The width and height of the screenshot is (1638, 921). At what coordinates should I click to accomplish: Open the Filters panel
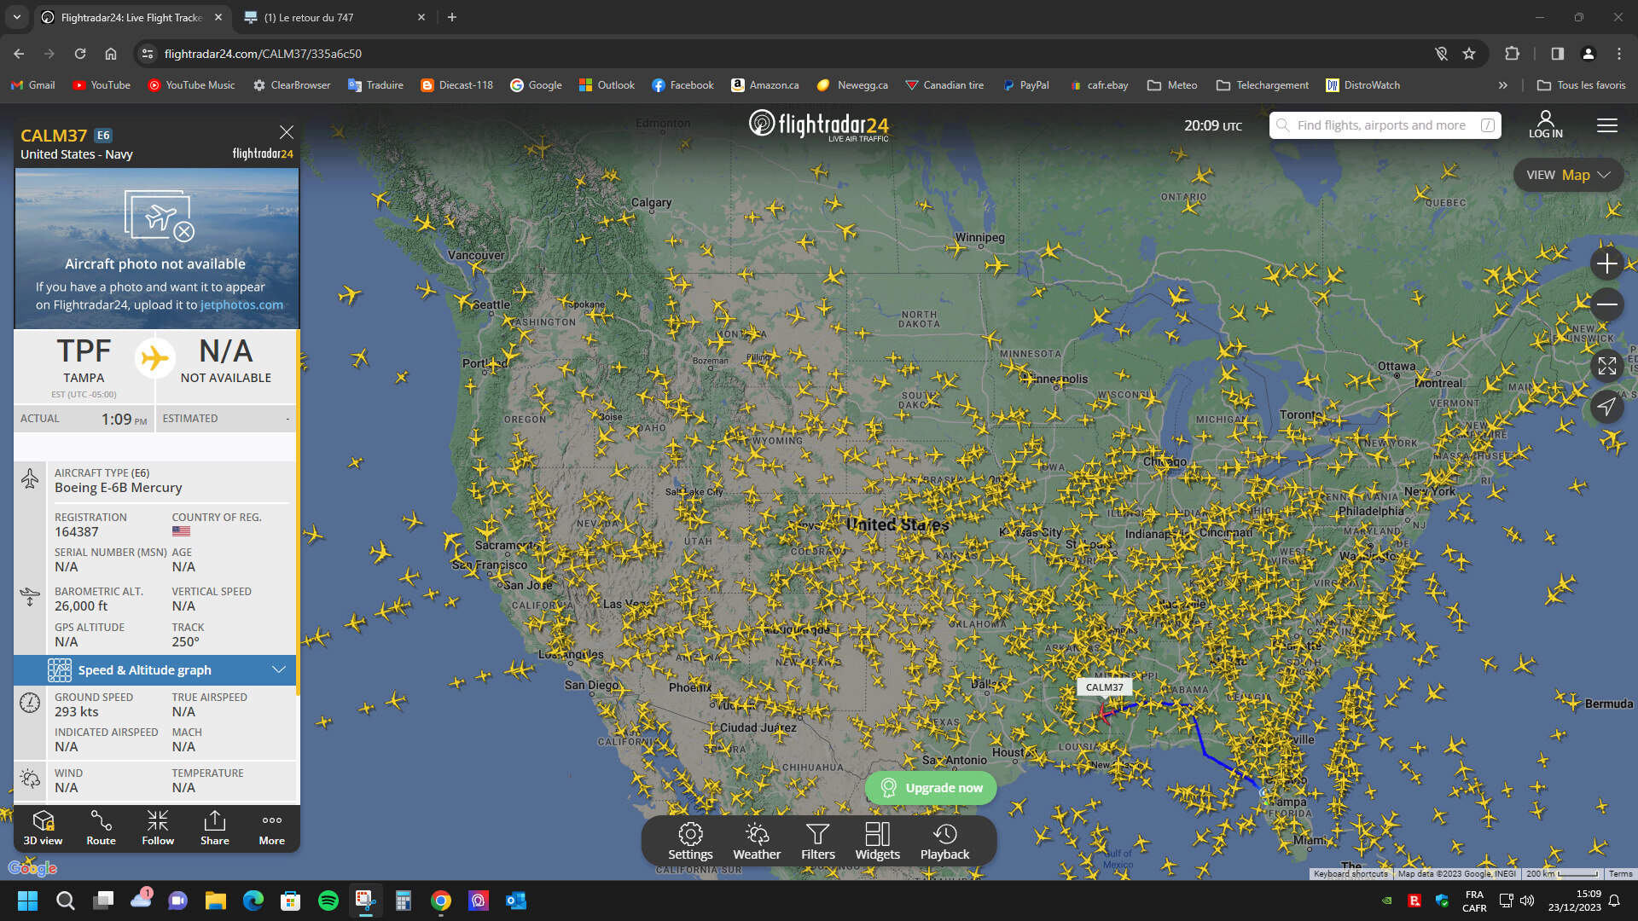pyautogui.click(x=818, y=842)
